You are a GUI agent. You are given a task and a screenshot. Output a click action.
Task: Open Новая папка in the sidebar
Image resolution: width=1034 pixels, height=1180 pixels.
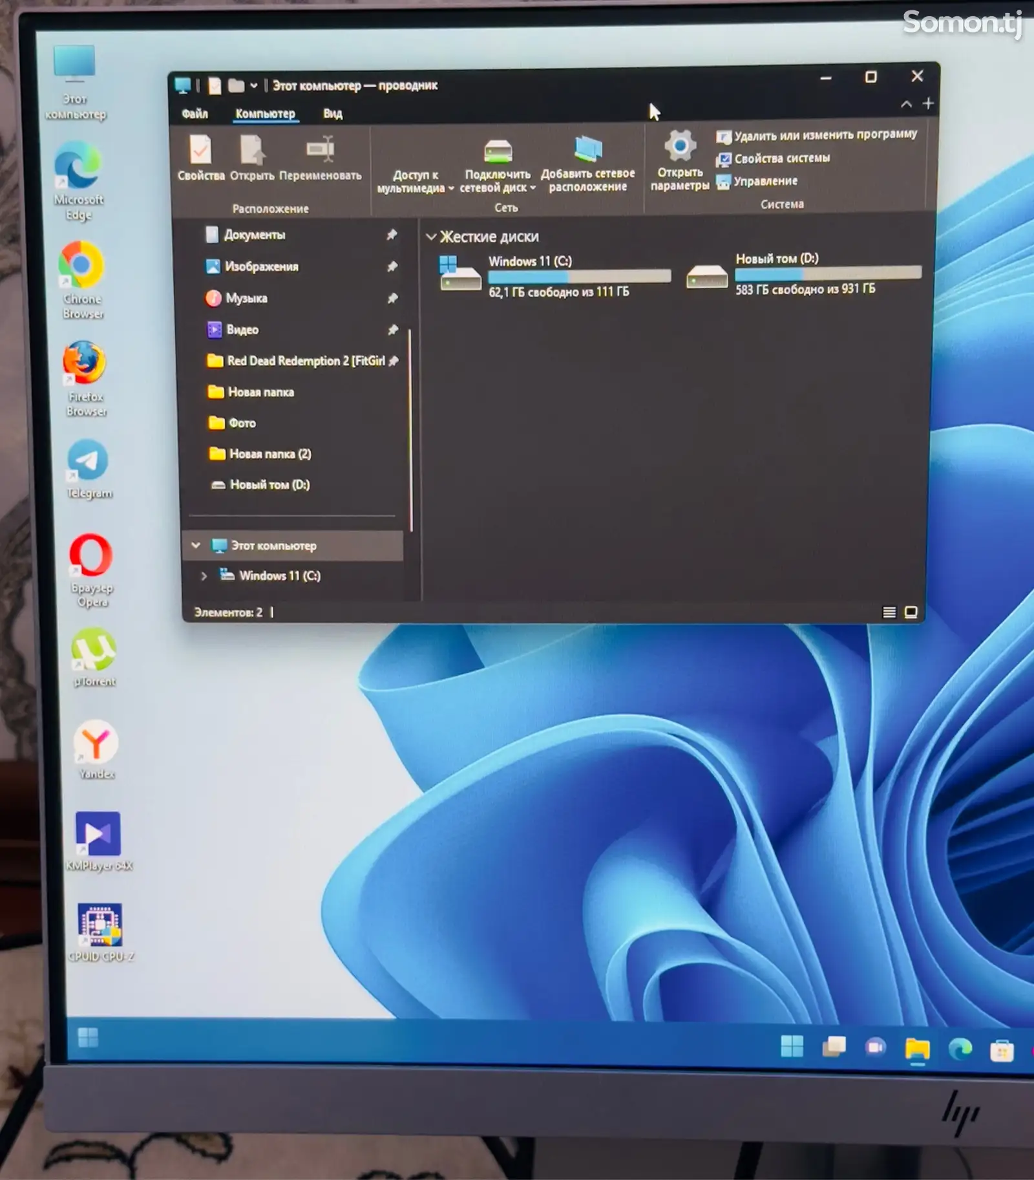pos(260,392)
